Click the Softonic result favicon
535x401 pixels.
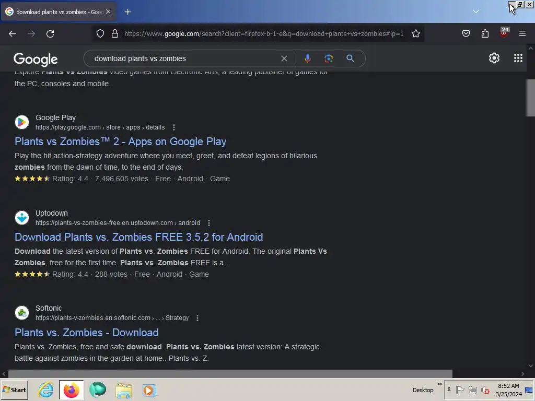click(x=22, y=313)
